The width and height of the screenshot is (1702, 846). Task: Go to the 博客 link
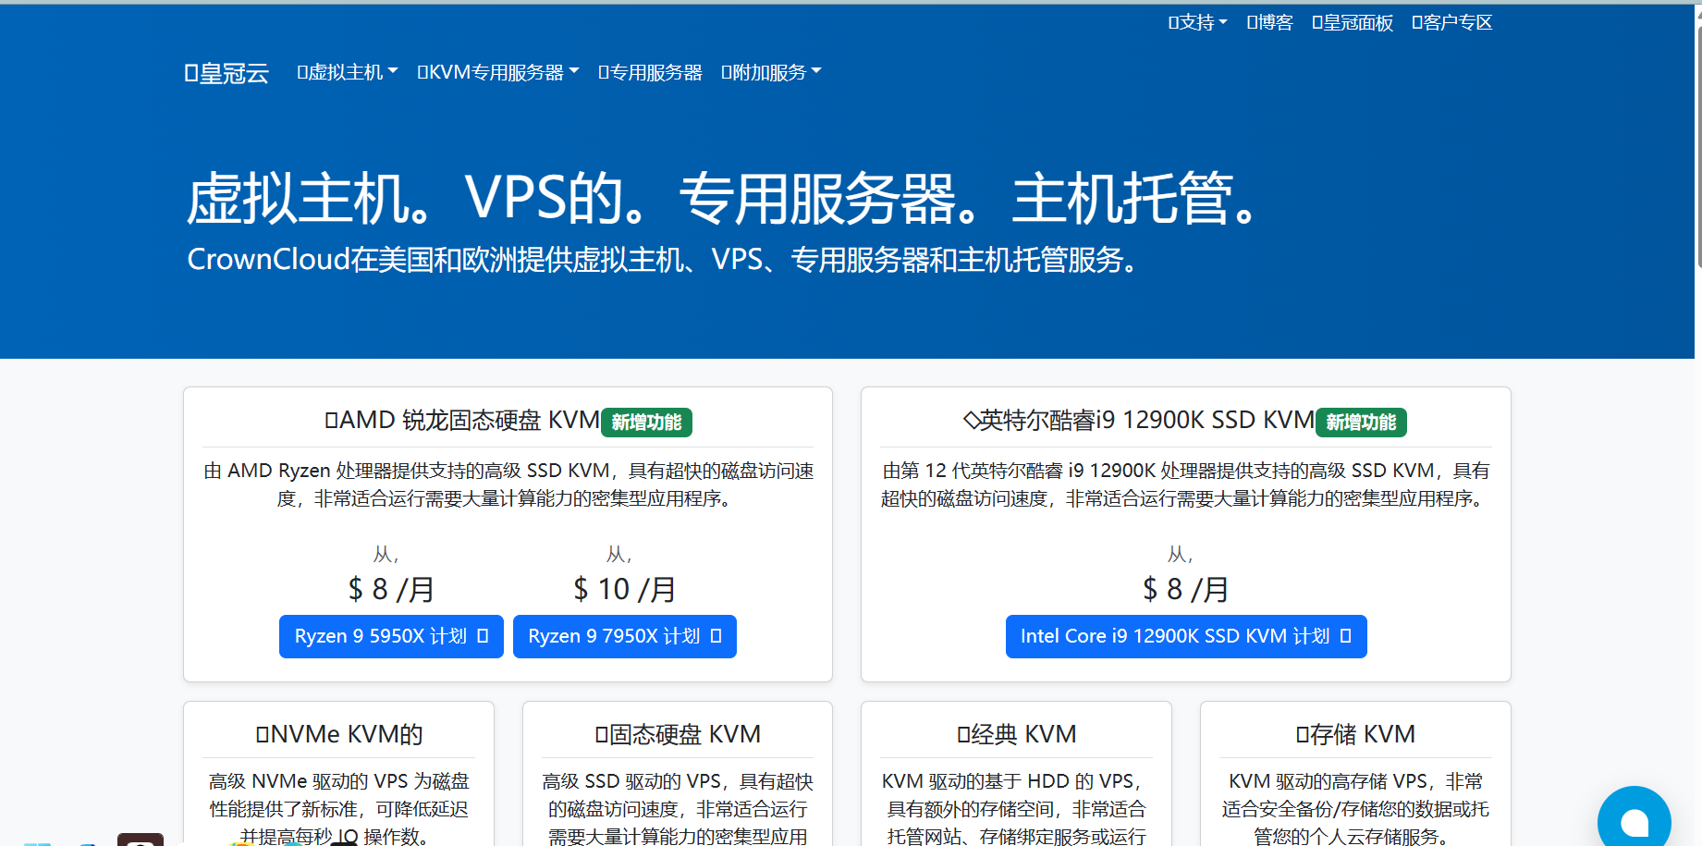coord(1269,22)
